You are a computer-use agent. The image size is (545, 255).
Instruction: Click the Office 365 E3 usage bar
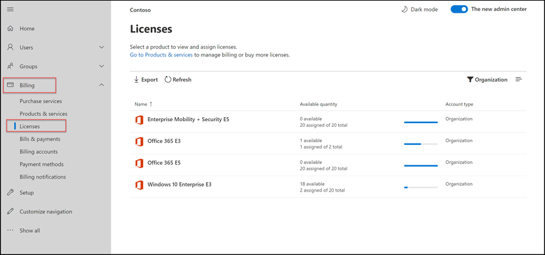click(420, 144)
